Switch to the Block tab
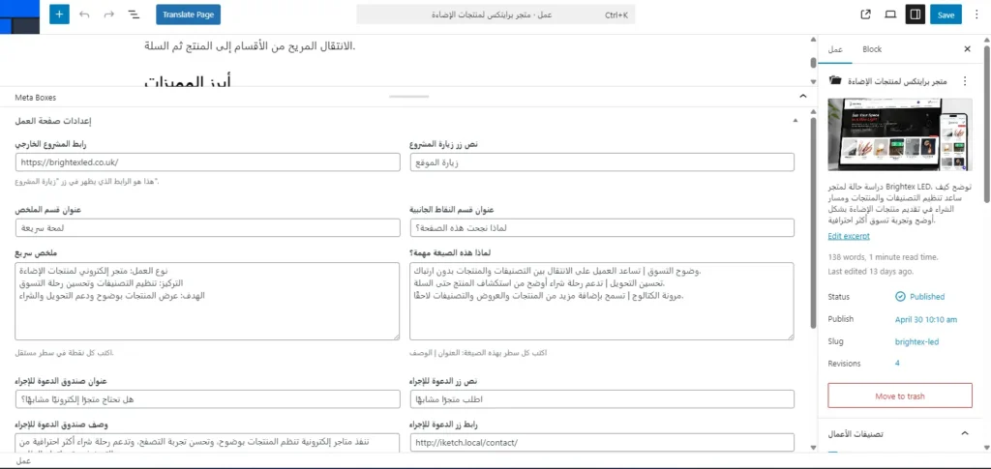The height and width of the screenshot is (469, 991). click(x=872, y=49)
